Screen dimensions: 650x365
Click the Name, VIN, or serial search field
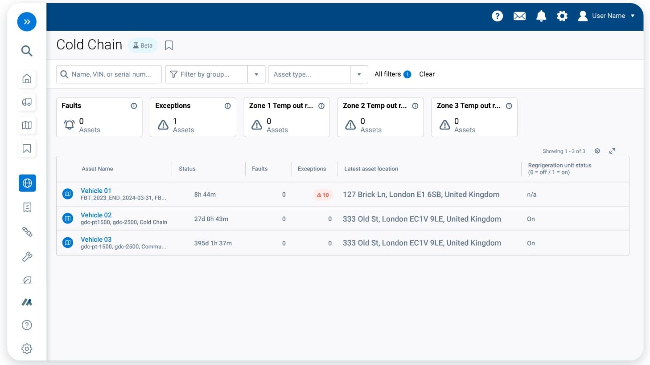click(111, 74)
